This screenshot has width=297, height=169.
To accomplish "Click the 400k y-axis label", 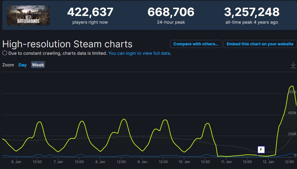I will pos(292,113).
